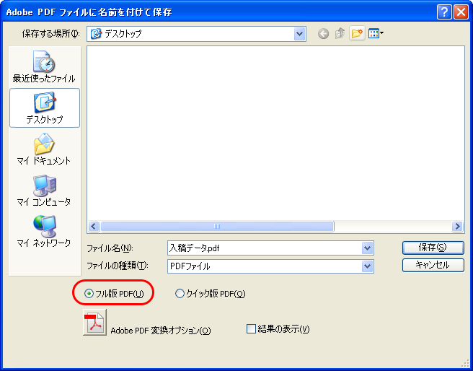
Task: Go up one folder level
Action: (x=340, y=34)
